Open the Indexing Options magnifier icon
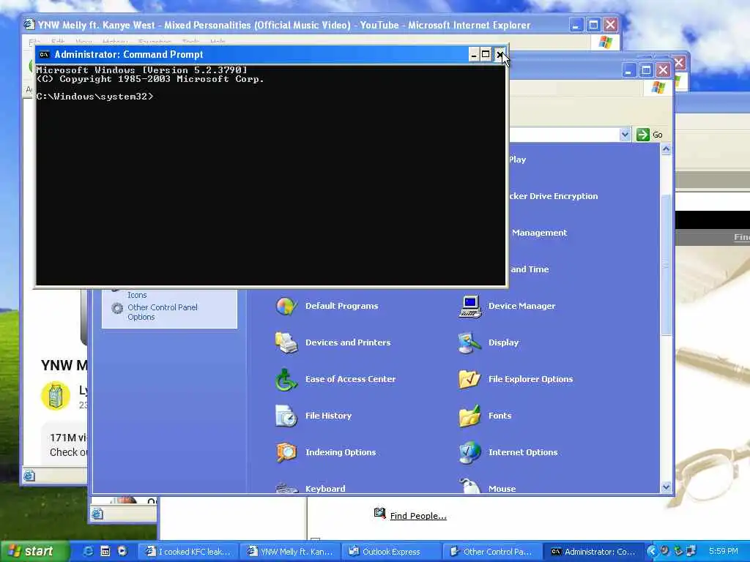Image resolution: width=750 pixels, height=562 pixels. tap(286, 452)
